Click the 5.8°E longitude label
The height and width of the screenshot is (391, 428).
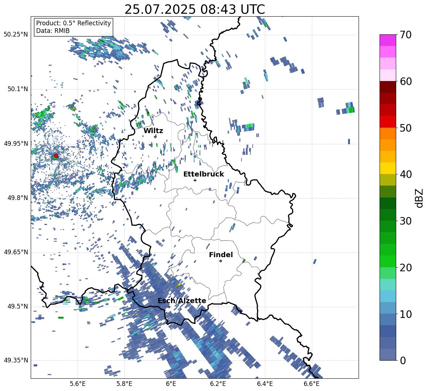124,384
